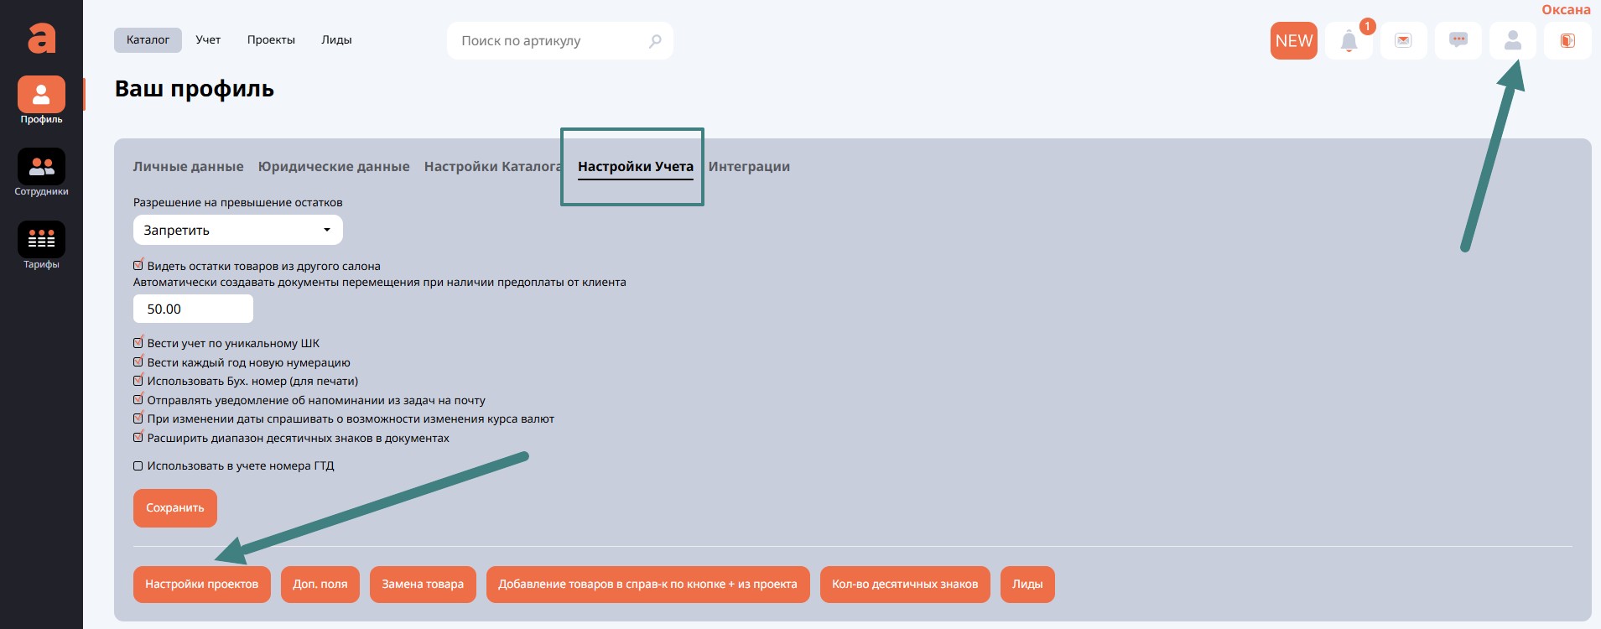
Task: Open the chat messages icon
Action: click(x=1458, y=41)
